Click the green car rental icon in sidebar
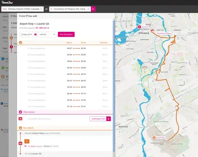 (3, 68)
